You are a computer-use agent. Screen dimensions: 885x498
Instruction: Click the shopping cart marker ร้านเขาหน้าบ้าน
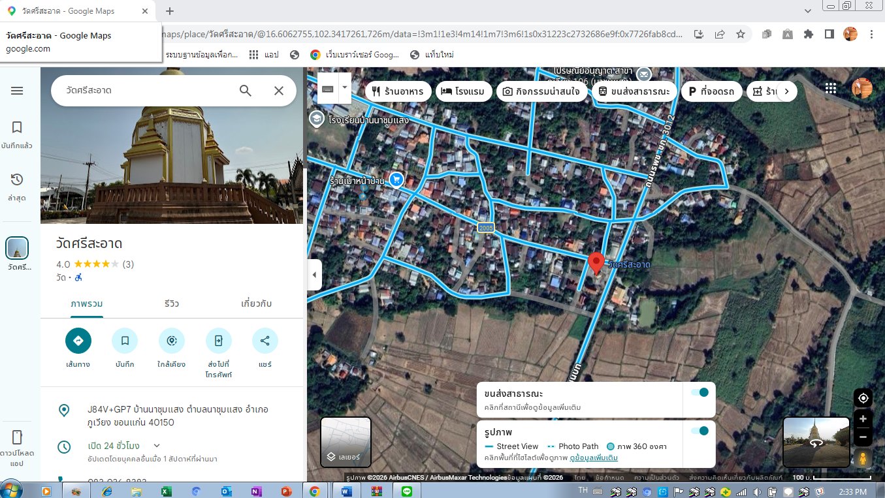396,179
